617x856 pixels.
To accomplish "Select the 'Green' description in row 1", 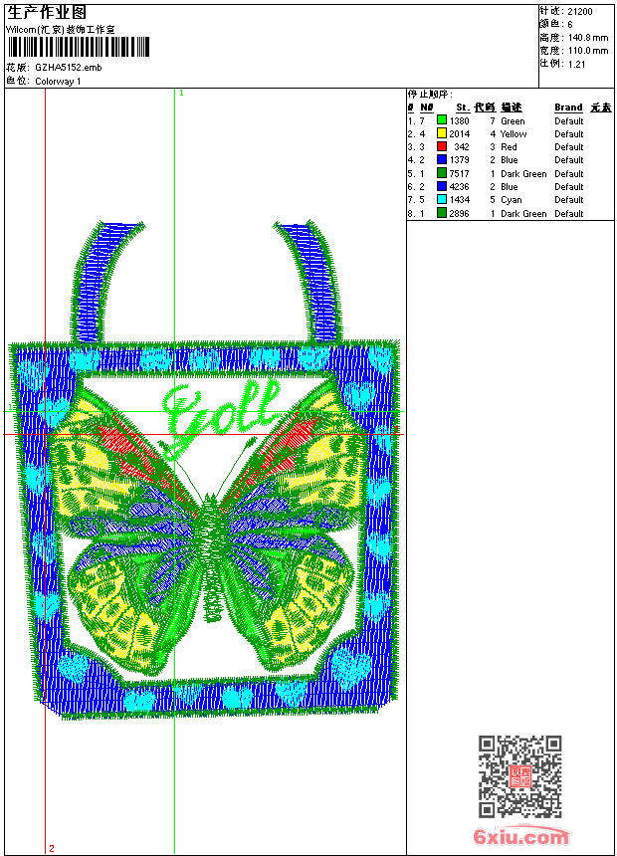I will click(x=513, y=121).
